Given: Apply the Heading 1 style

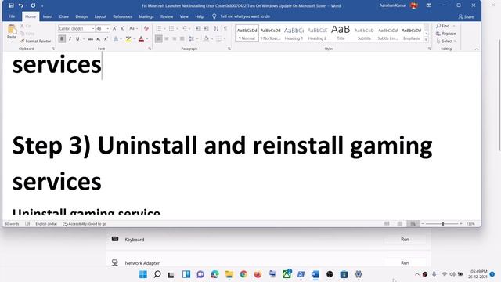Looking at the screenshot, I should (x=294, y=33).
